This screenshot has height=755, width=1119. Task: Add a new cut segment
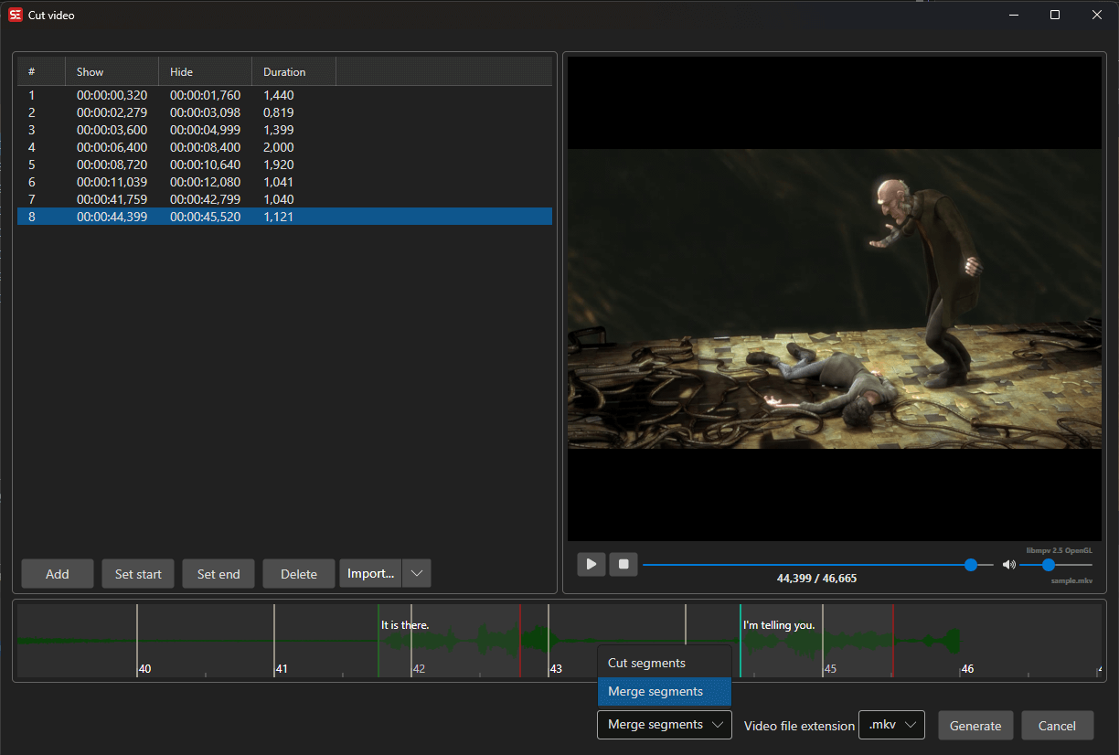[x=57, y=573]
